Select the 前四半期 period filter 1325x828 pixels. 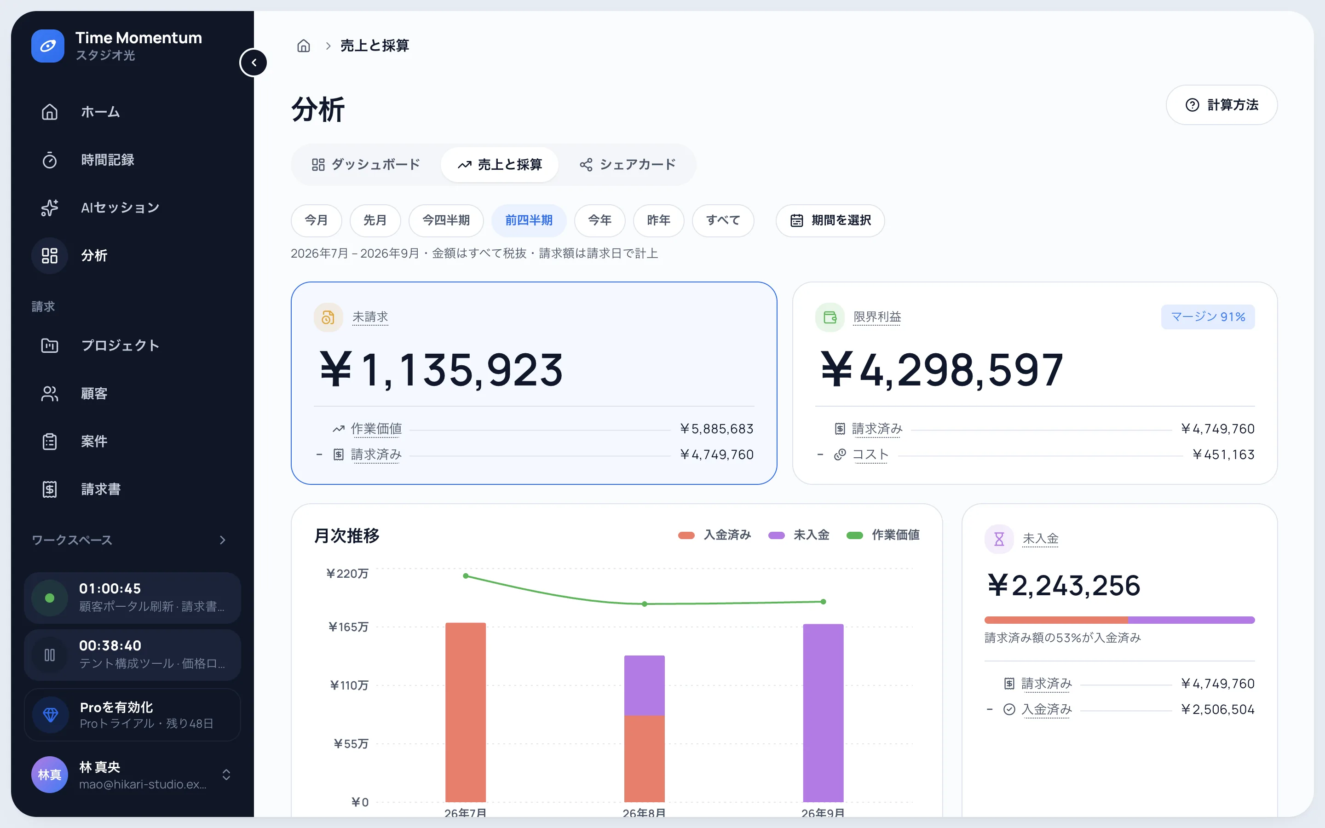click(x=528, y=220)
